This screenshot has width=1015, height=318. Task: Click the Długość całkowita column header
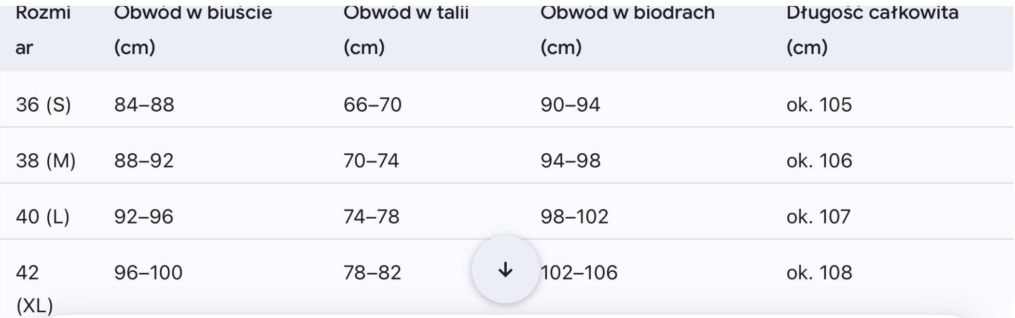[x=872, y=30]
